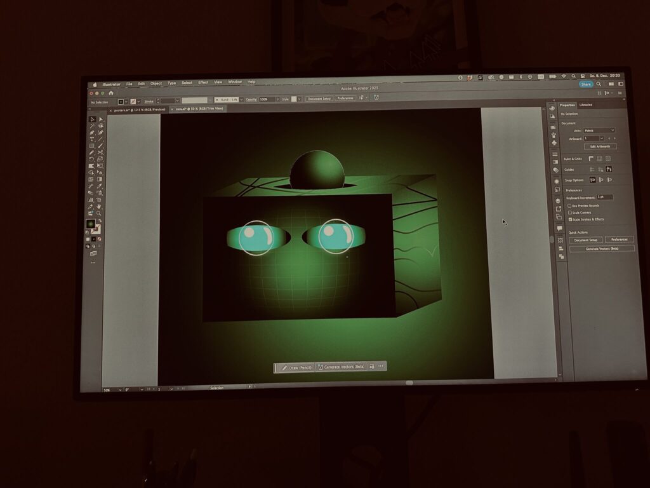Viewport: 650px width, 488px height.
Task: Select the Zoom tool in the toolbar
Action: (x=99, y=213)
